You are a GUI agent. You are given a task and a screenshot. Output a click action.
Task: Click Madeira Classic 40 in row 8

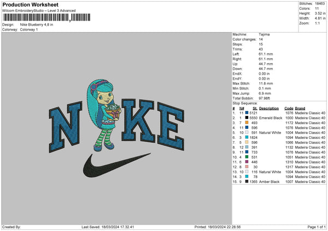pos(310,148)
